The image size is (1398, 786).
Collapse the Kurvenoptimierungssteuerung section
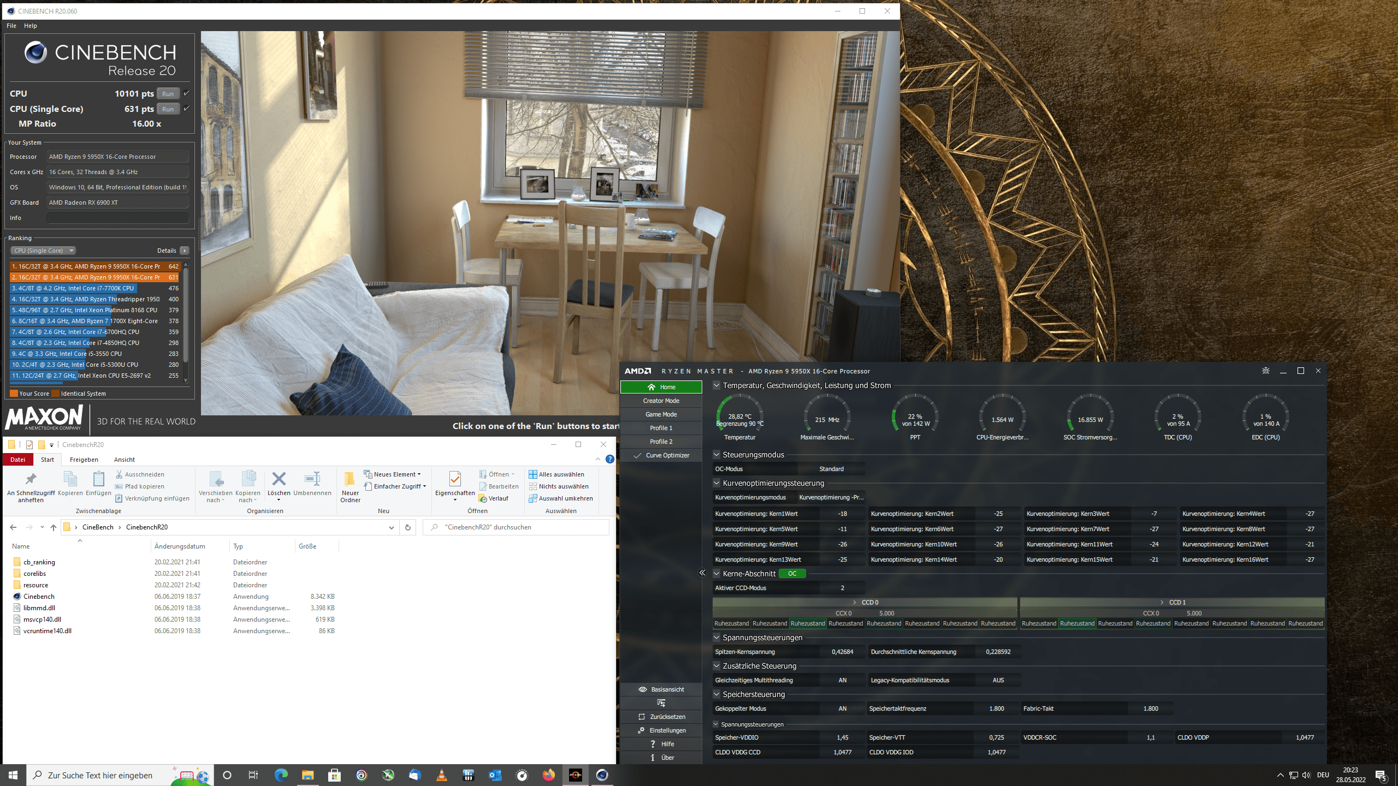pyautogui.click(x=716, y=483)
